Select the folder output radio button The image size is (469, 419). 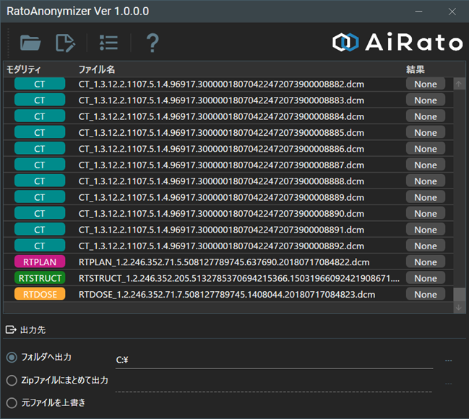pos(12,357)
